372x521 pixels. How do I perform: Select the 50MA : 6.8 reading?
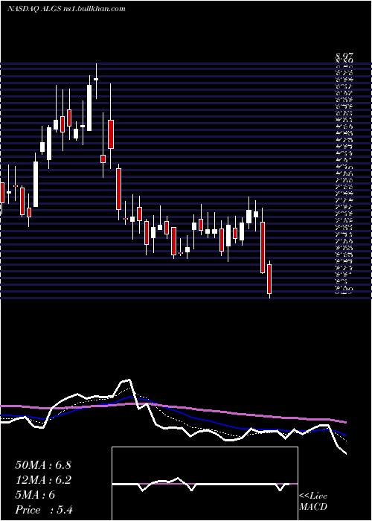43,465
